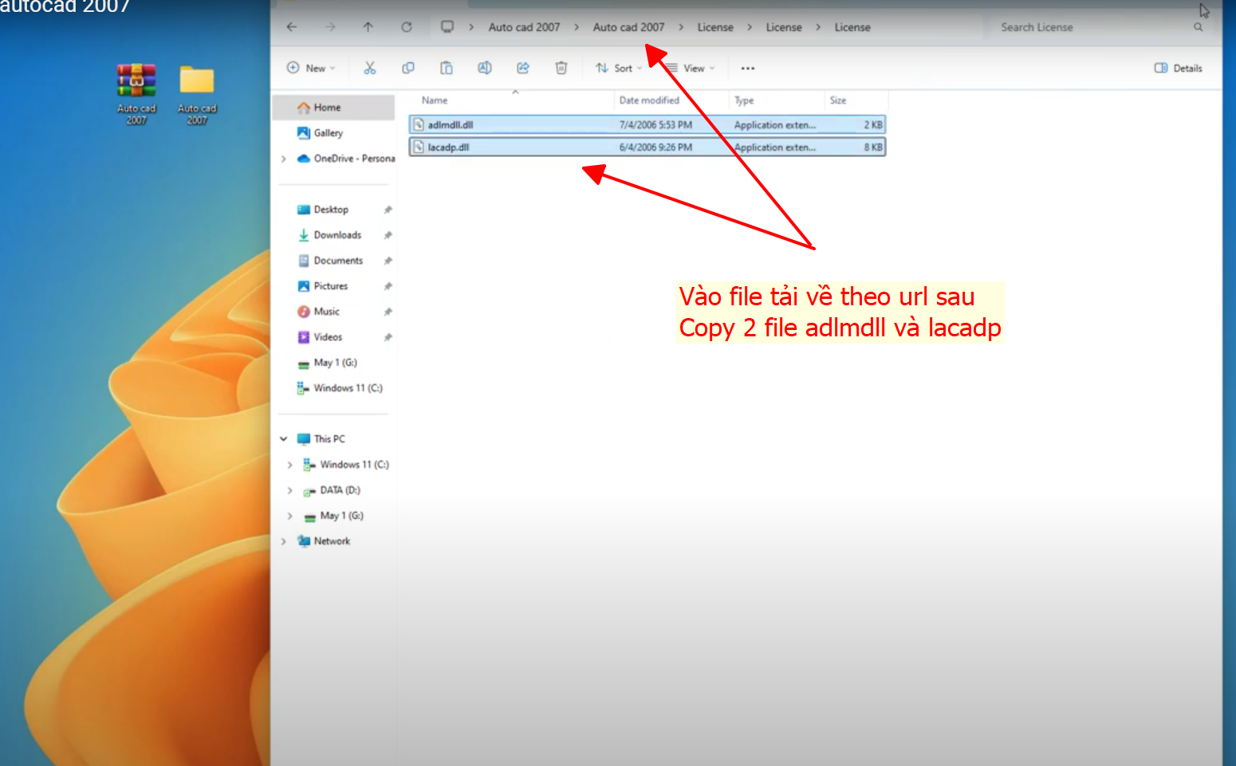Sort files by Size column header

838,100
